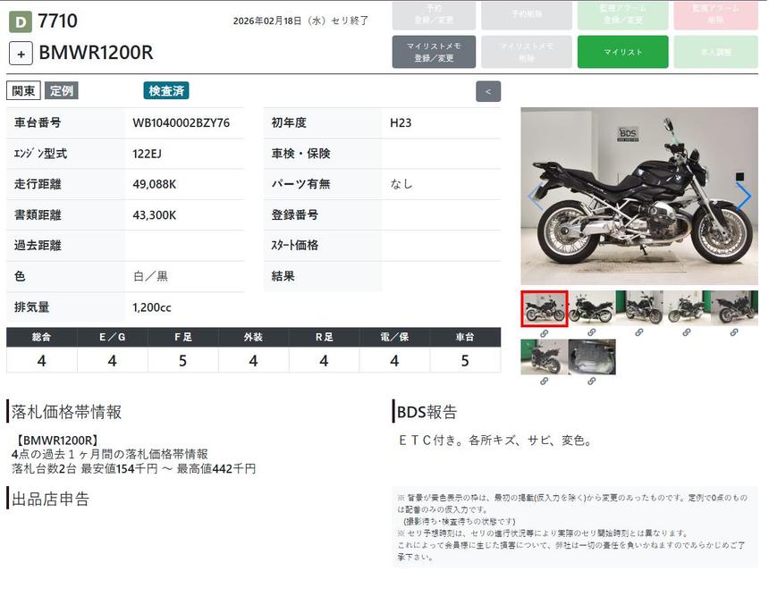Screen dimensions: 769x596
Task: Select the second motorcycle thumbnail
Action: point(591,308)
